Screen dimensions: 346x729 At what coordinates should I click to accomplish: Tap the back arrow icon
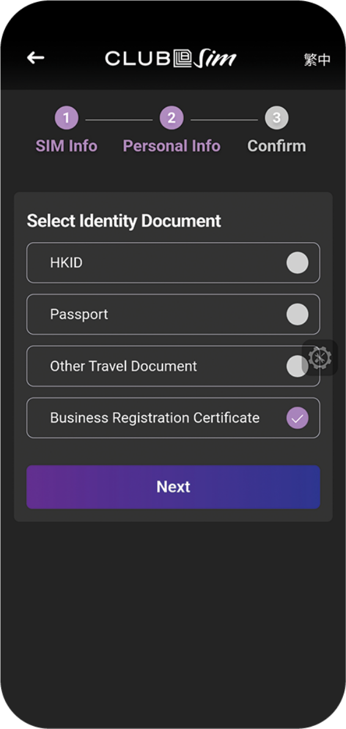point(35,58)
